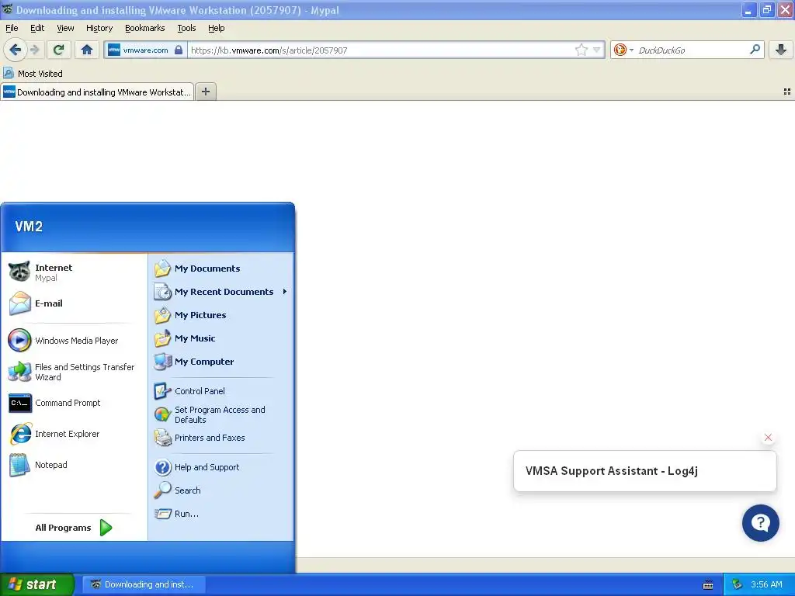Click the vmware.com site identity button
The width and height of the screenshot is (795, 596).
(145, 50)
